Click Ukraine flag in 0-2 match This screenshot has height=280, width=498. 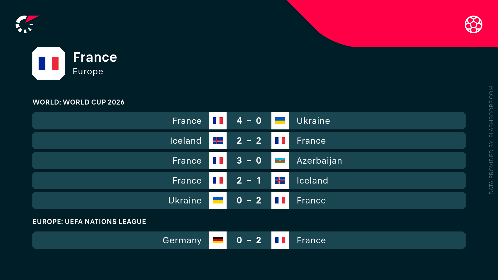pos(218,200)
